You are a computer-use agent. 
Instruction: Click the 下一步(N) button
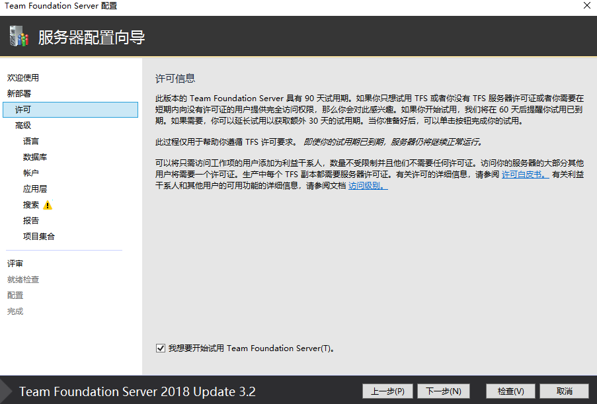tap(444, 391)
